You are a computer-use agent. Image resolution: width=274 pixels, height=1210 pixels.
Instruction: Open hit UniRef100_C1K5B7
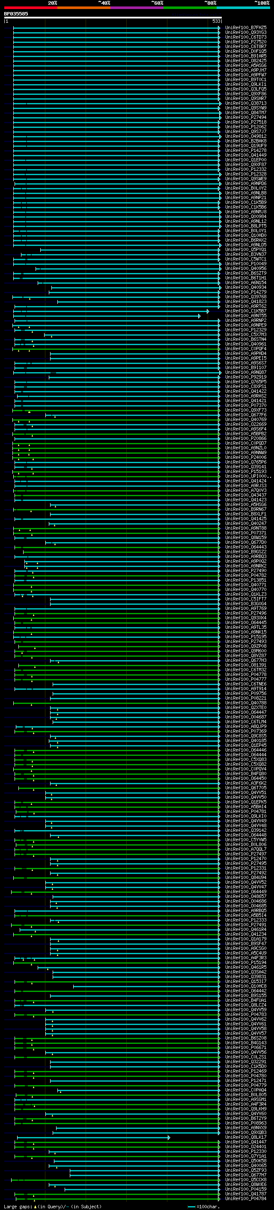click(x=246, y=311)
